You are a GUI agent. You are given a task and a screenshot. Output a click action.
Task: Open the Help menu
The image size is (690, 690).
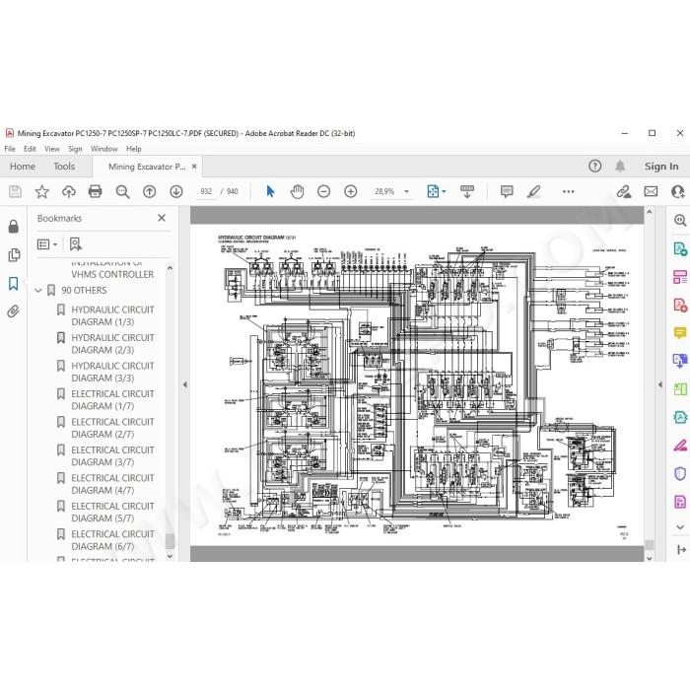[x=134, y=149]
